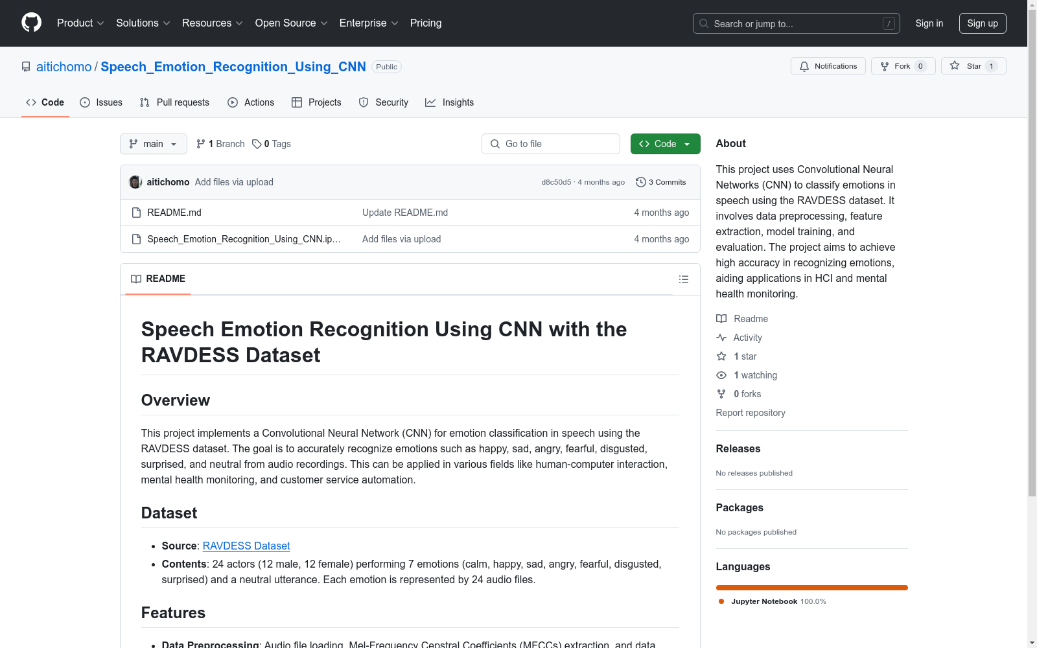Open the green Code dropdown

[x=665, y=144]
